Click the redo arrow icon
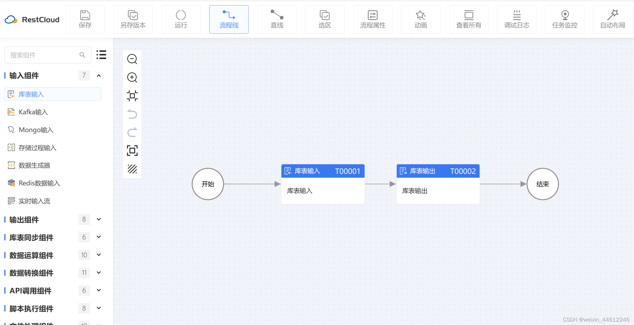This screenshot has width=634, height=325. (132, 132)
